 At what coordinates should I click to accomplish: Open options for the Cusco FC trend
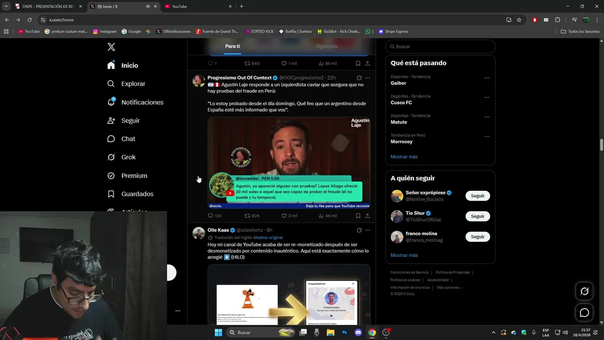487,97
